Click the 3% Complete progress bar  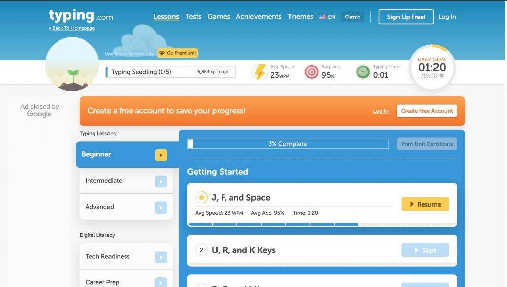[288, 144]
